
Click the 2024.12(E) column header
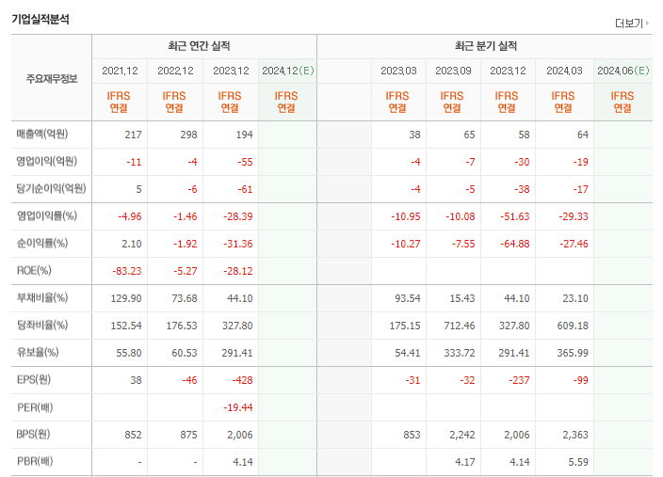click(288, 71)
